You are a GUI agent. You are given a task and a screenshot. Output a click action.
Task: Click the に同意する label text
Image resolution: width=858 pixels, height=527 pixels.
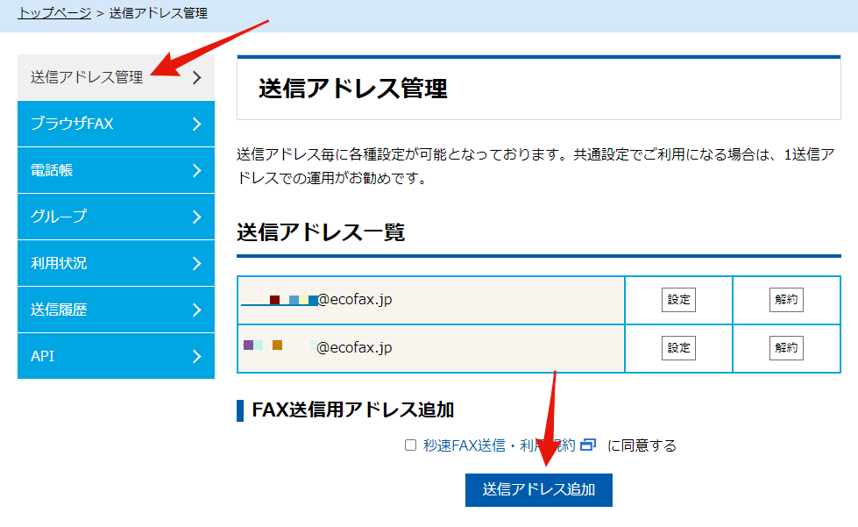click(642, 445)
